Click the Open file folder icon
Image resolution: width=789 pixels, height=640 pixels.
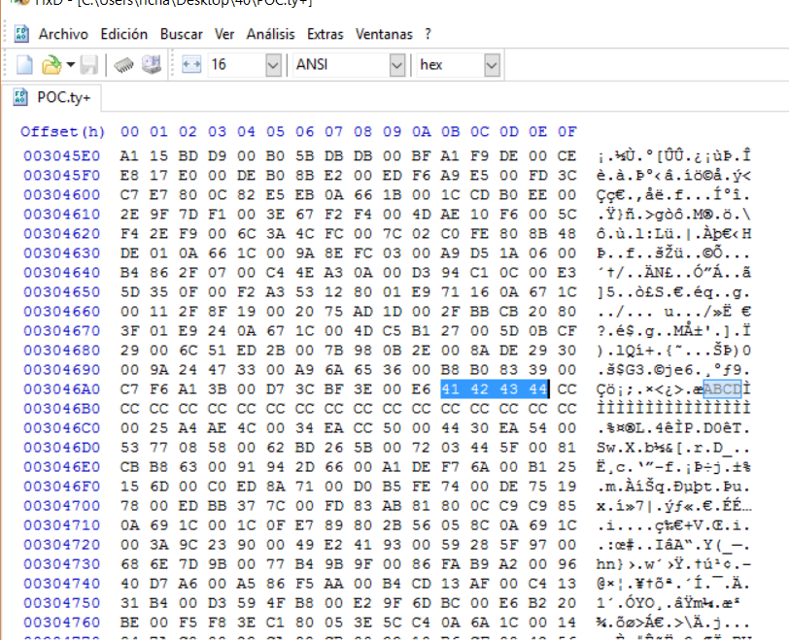point(51,65)
